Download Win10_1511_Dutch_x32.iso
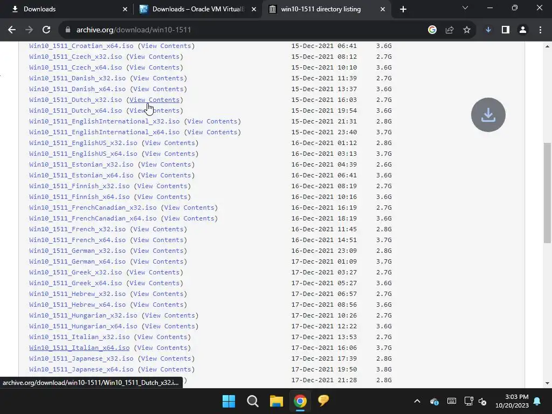The image size is (552, 414). pyautogui.click(x=75, y=100)
